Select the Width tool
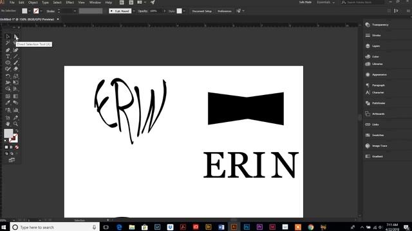The width and height of the screenshot is (412, 231). 8,83
